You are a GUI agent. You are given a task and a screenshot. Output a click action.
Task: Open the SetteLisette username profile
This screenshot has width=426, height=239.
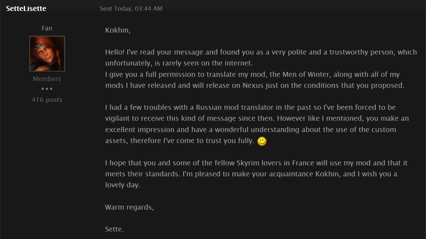[x=26, y=8]
